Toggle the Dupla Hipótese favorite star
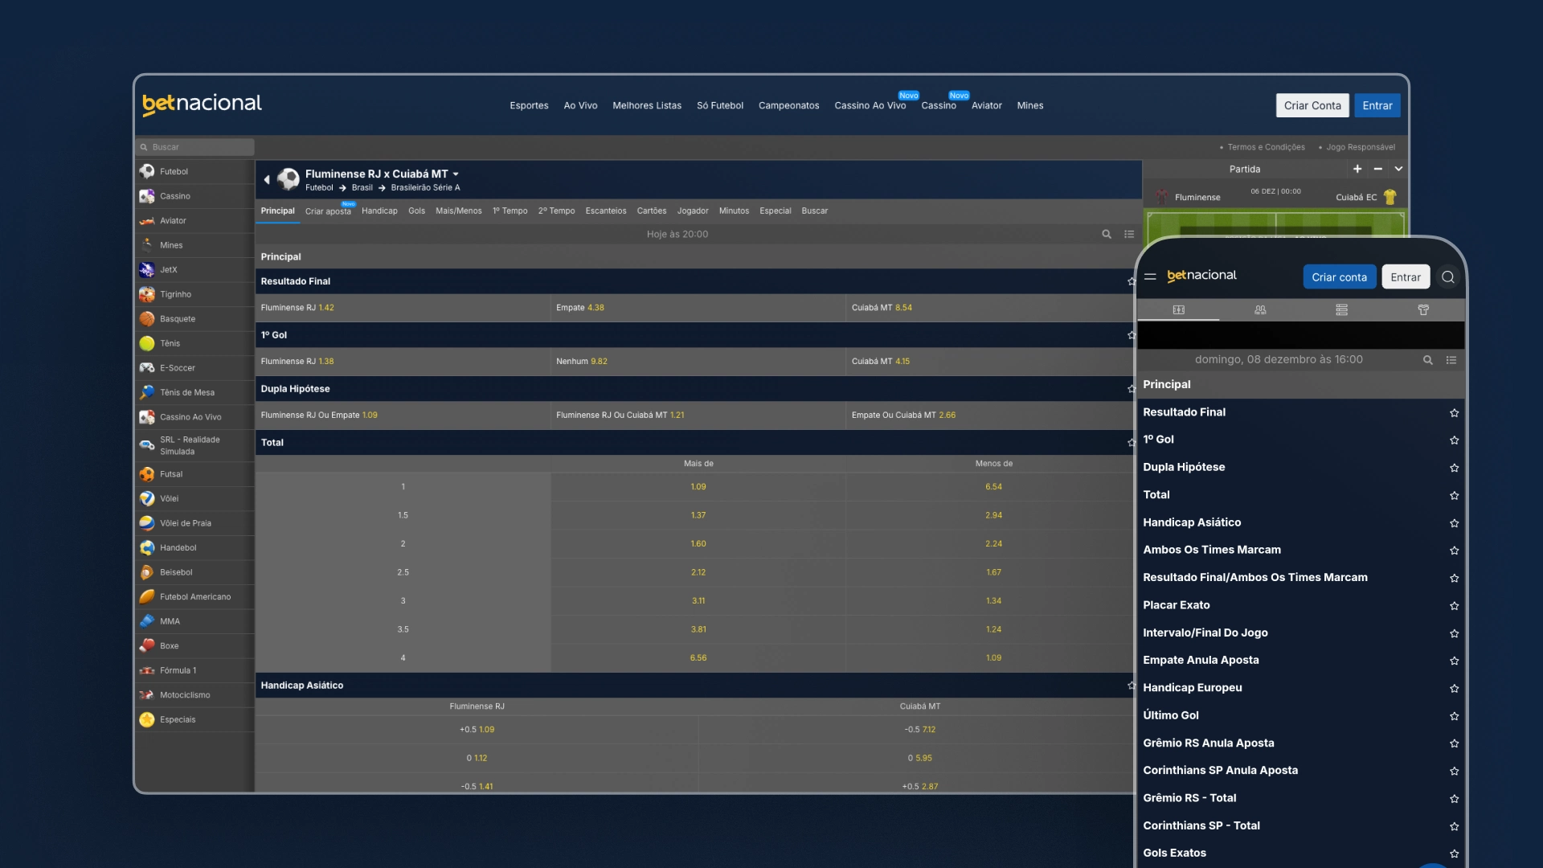The width and height of the screenshot is (1543, 868). [x=1453, y=468]
